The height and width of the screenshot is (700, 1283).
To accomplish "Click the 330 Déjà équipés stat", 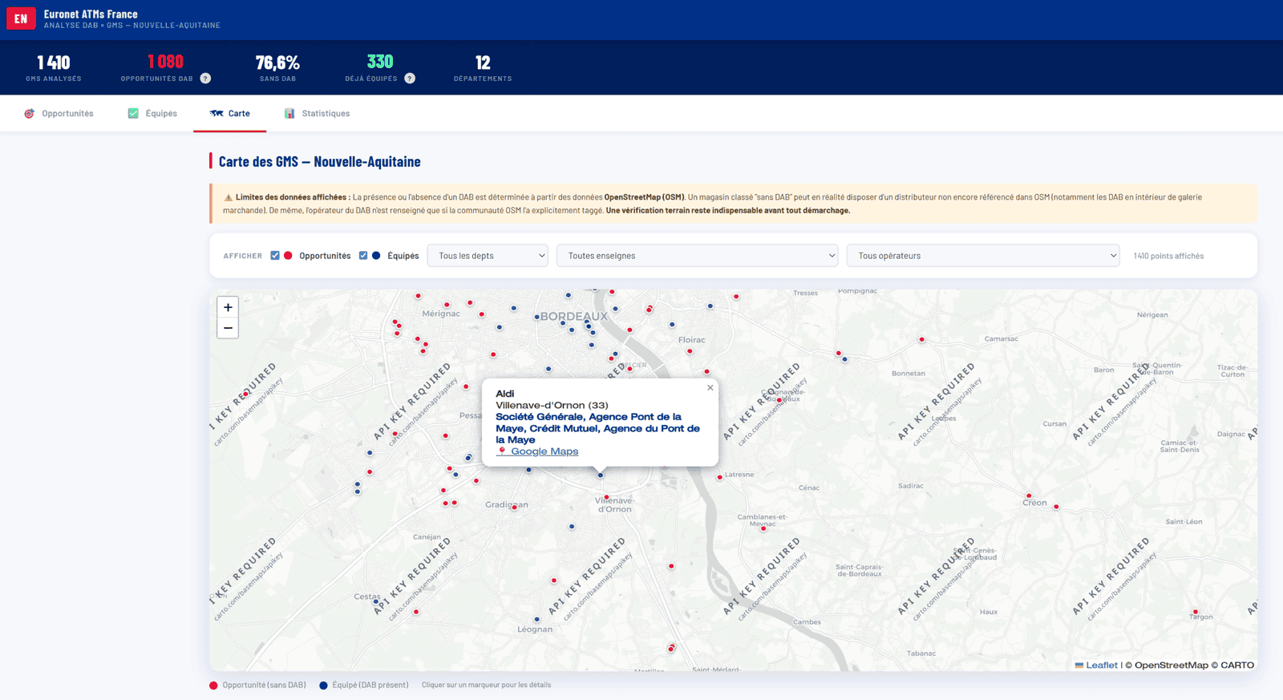I will 380,67.
